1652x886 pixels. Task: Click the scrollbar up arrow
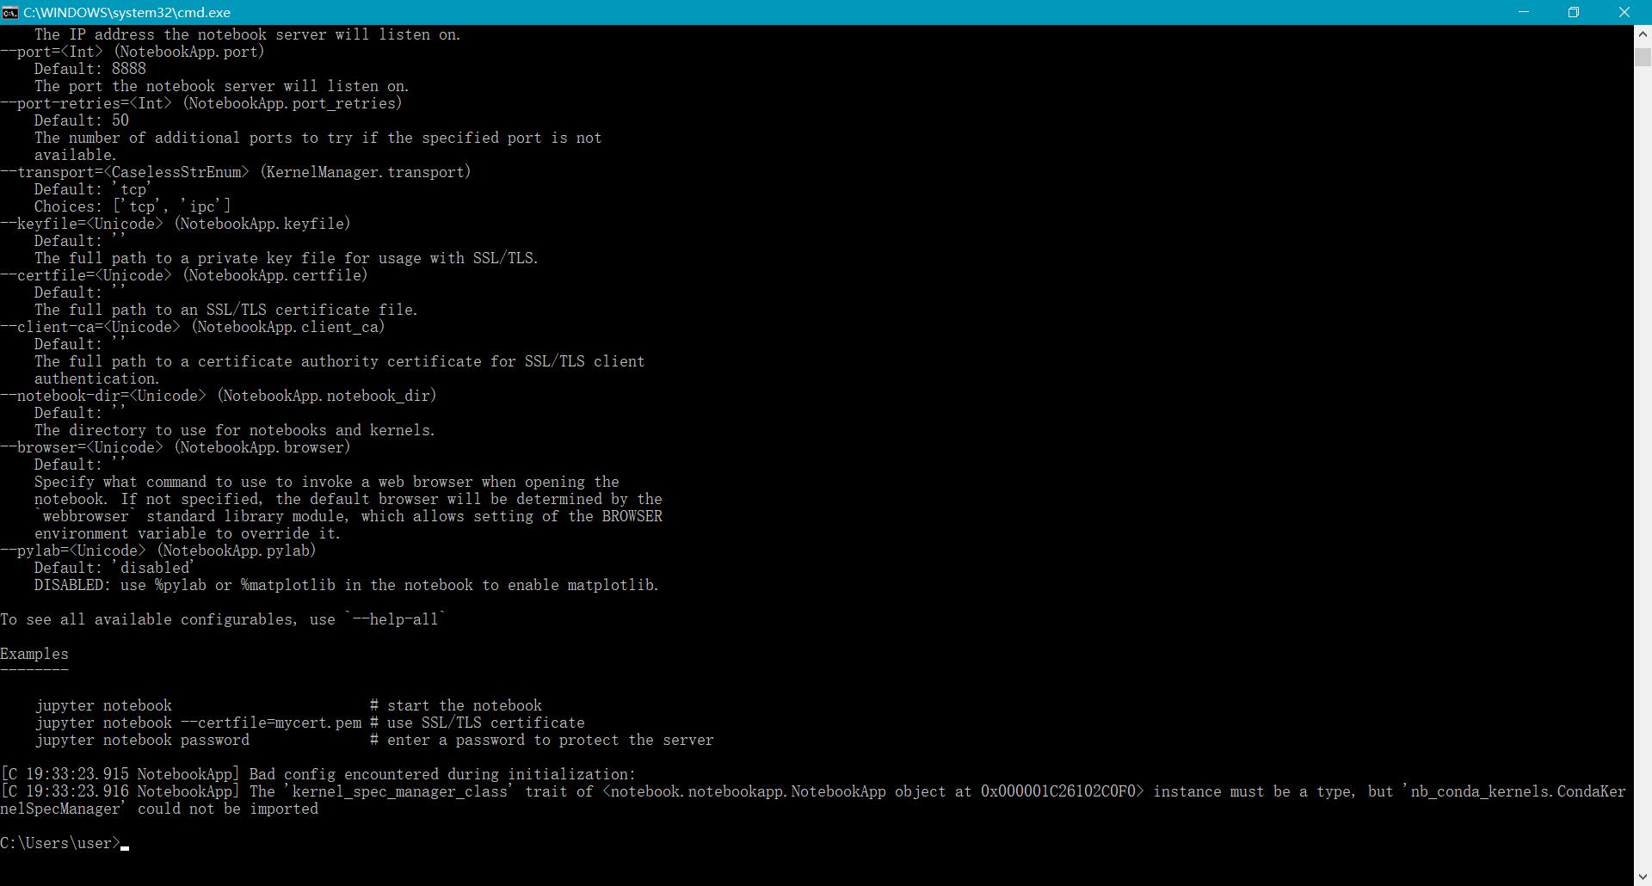pyautogui.click(x=1642, y=34)
